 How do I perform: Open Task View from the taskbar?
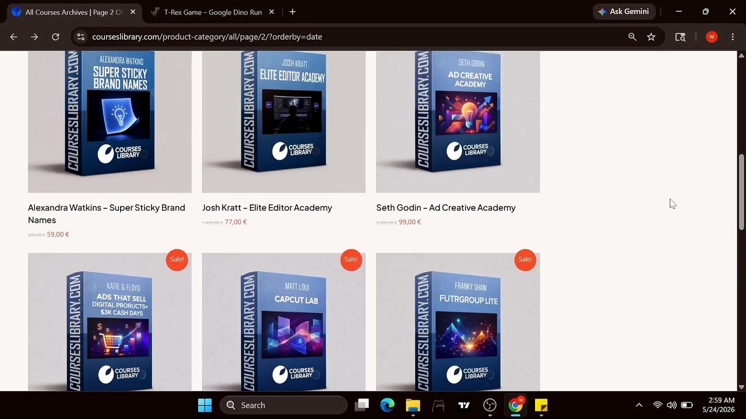pyautogui.click(x=363, y=405)
